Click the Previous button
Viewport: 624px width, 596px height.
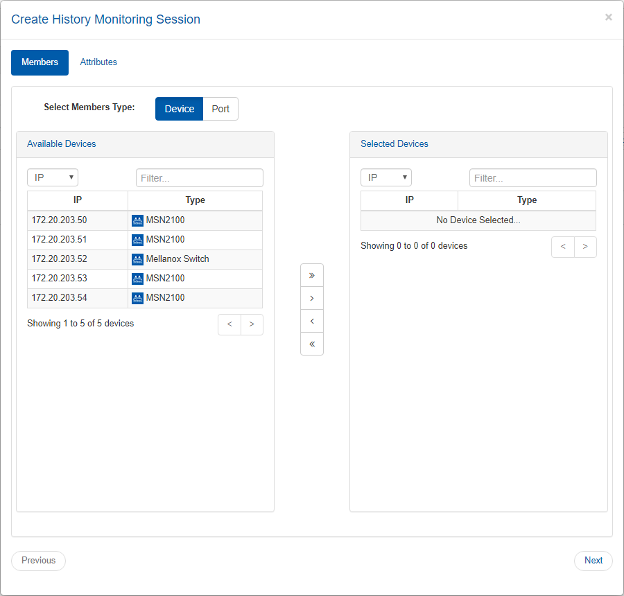point(38,561)
